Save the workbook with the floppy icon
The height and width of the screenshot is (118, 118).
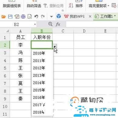pos(10,16)
